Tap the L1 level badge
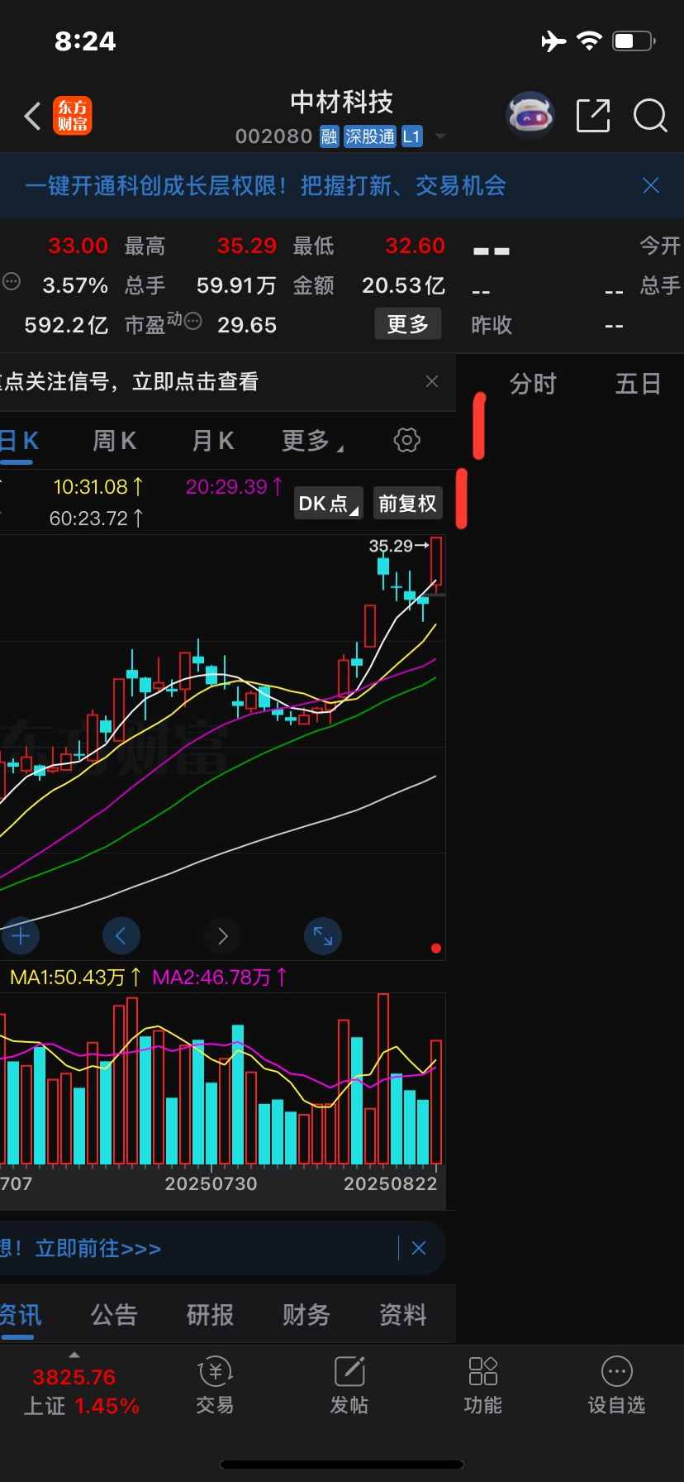684x1482 pixels. [x=411, y=136]
